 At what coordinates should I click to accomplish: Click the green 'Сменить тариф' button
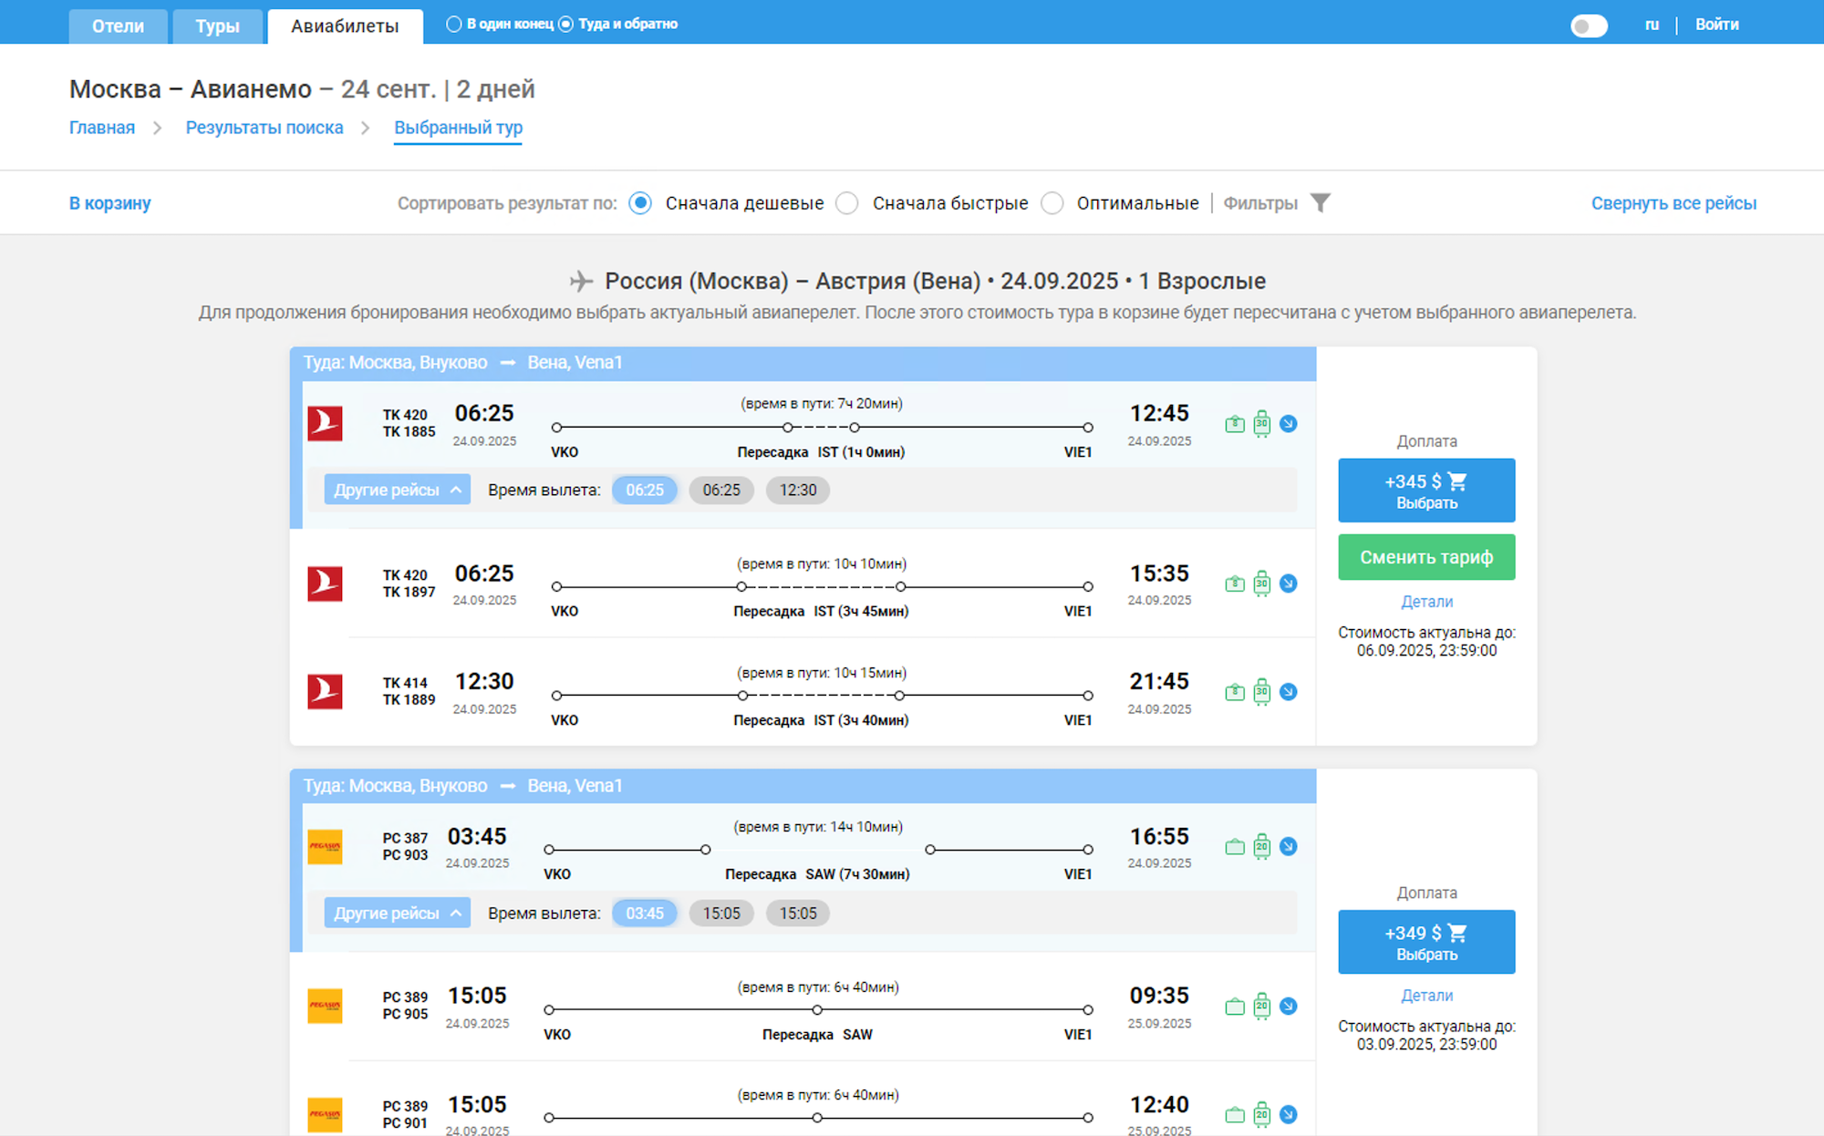1426,557
